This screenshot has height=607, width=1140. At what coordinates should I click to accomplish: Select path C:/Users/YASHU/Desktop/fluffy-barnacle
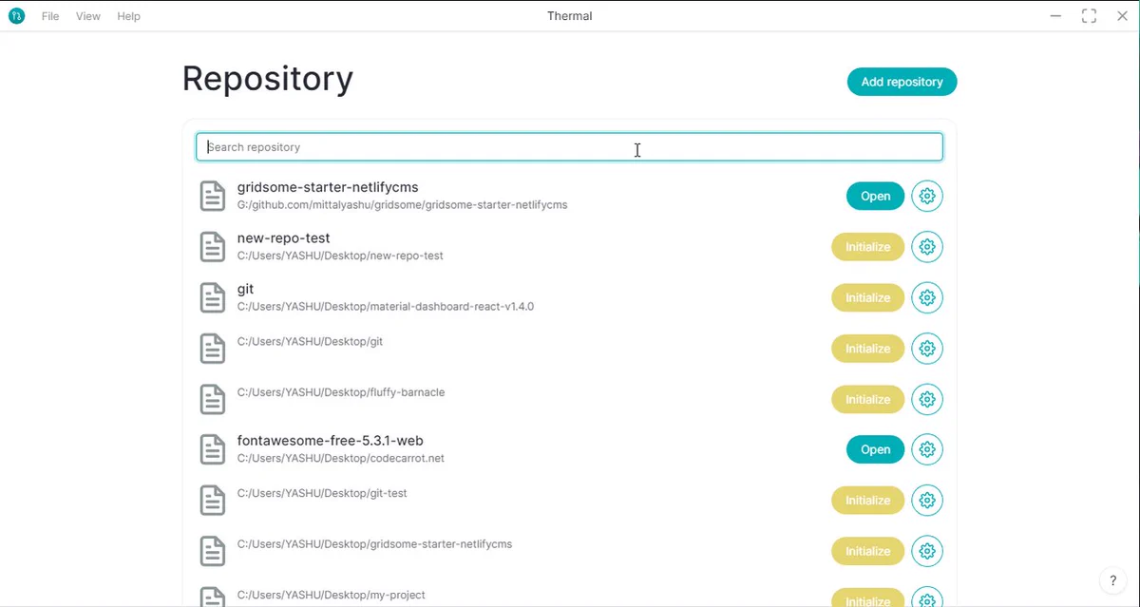341,392
